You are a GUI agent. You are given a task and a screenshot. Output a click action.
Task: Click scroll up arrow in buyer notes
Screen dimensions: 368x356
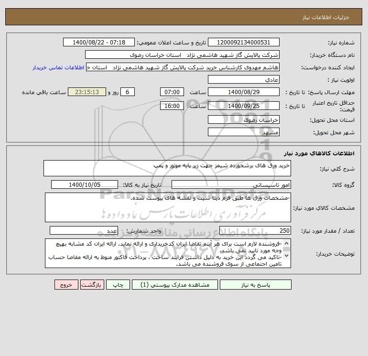tap(286, 243)
